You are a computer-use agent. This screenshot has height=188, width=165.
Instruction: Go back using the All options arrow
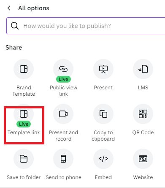tap(9, 8)
